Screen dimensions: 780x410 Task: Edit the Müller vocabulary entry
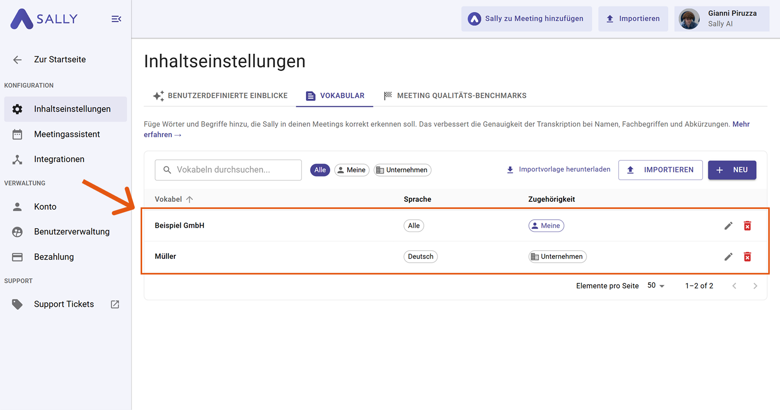coord(728,257)
